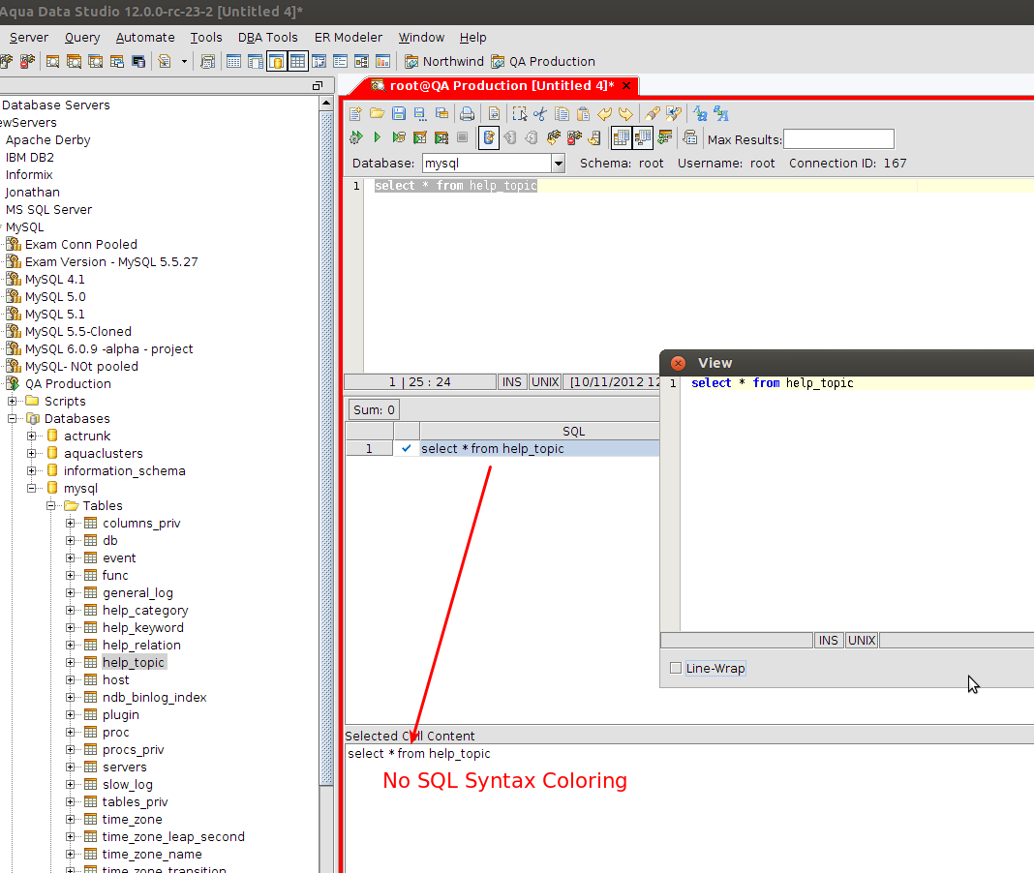Expand the actrunk database
Screen dimensions: 1034x873
[x=31, y=436]
